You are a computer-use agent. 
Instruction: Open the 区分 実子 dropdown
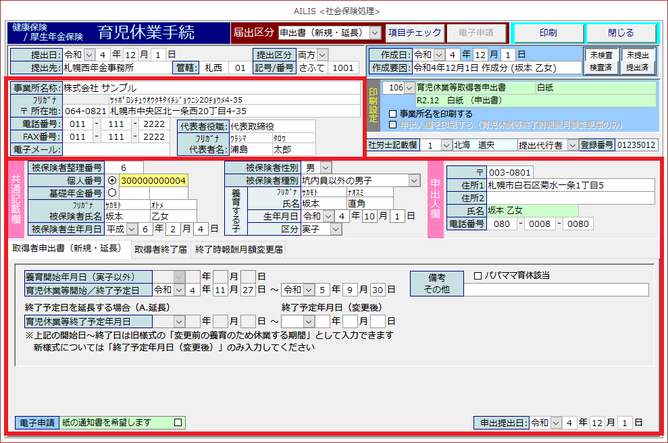click(x=336, y=230)
